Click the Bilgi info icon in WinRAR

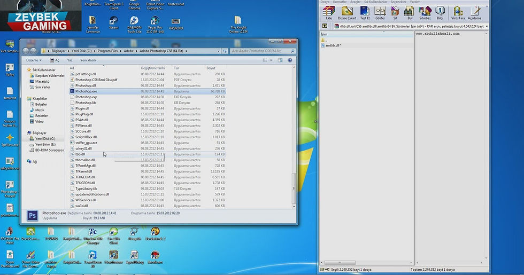point(440,13)
